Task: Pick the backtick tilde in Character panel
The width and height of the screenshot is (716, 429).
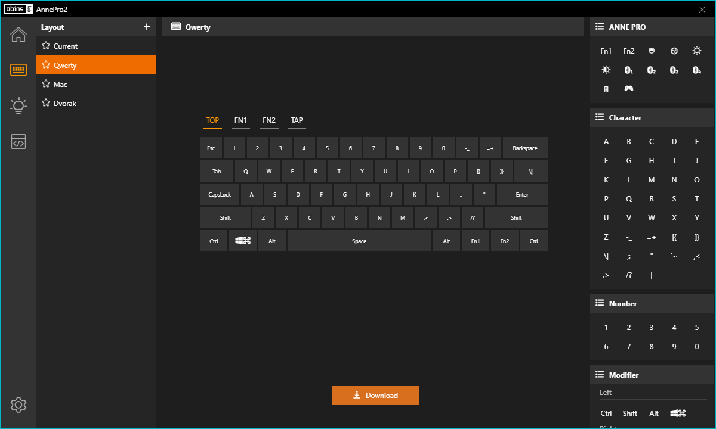Action: [674, 256]
